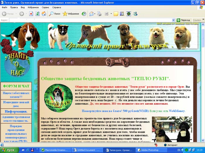The width and height of the screenshot is (205, 153).
Task: Click the Mail envelope icon
Action: 91,14
